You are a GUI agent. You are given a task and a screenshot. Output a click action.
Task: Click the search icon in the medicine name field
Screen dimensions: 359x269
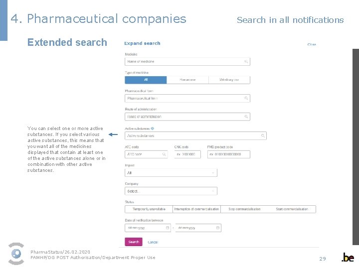pyautogui.click(x=246, y=62)
